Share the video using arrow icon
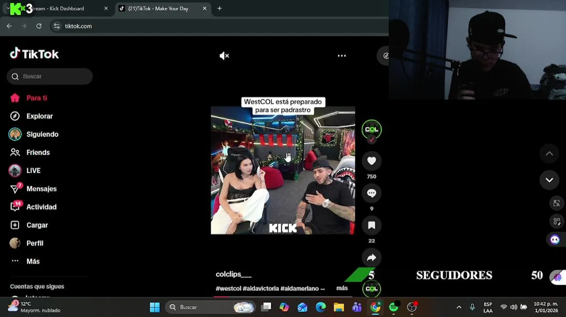Image resolution: width=566 pixels, height=317 pixels. click(x=372, y=258)
